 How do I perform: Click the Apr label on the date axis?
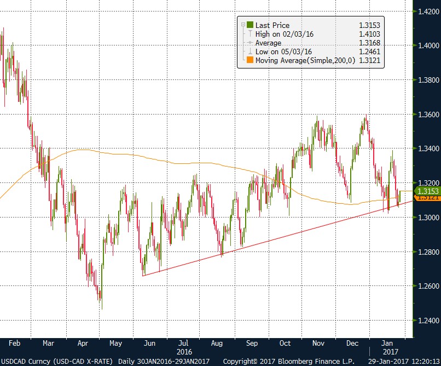tap(83, 342)
